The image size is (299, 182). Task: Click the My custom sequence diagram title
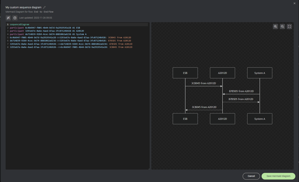23,8
